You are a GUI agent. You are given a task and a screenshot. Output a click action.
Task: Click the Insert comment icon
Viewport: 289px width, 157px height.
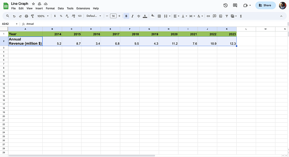[x=214, y=16]
